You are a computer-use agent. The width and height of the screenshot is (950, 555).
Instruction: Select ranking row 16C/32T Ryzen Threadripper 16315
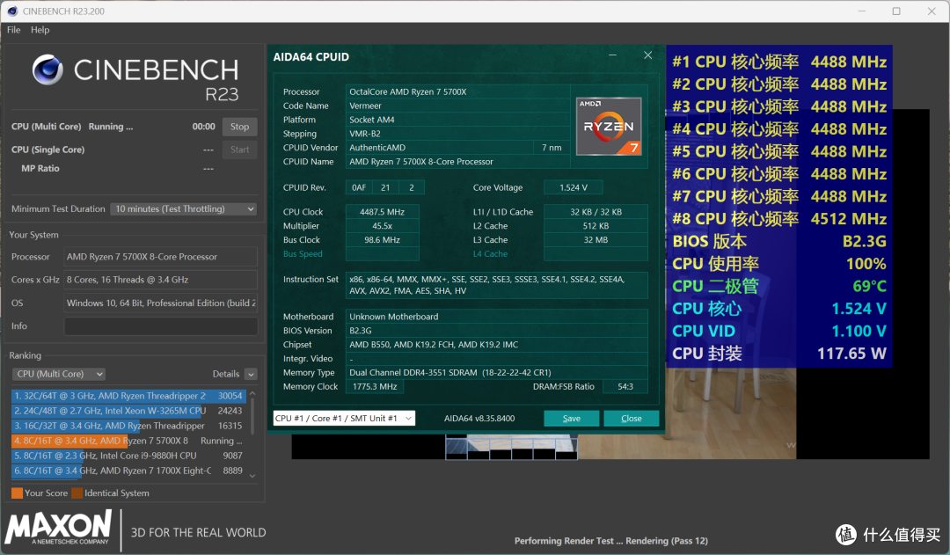point(128,426)
